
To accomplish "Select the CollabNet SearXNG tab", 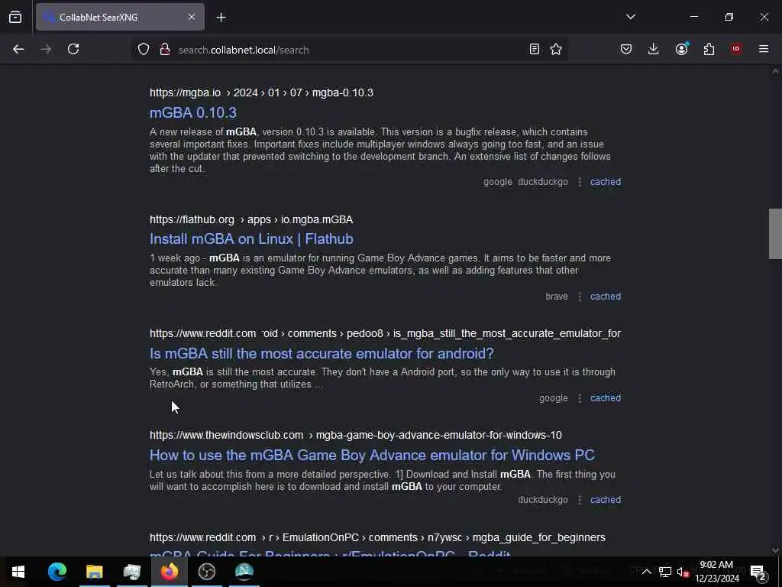I will (x=120, y=17).
